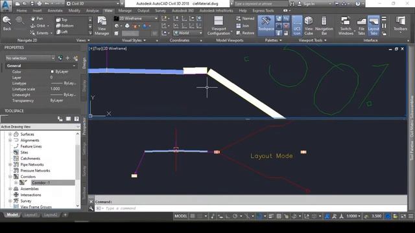This screenshot has width=415, height=233.
Task: Click Switch Windows
Action: point(346,26)
